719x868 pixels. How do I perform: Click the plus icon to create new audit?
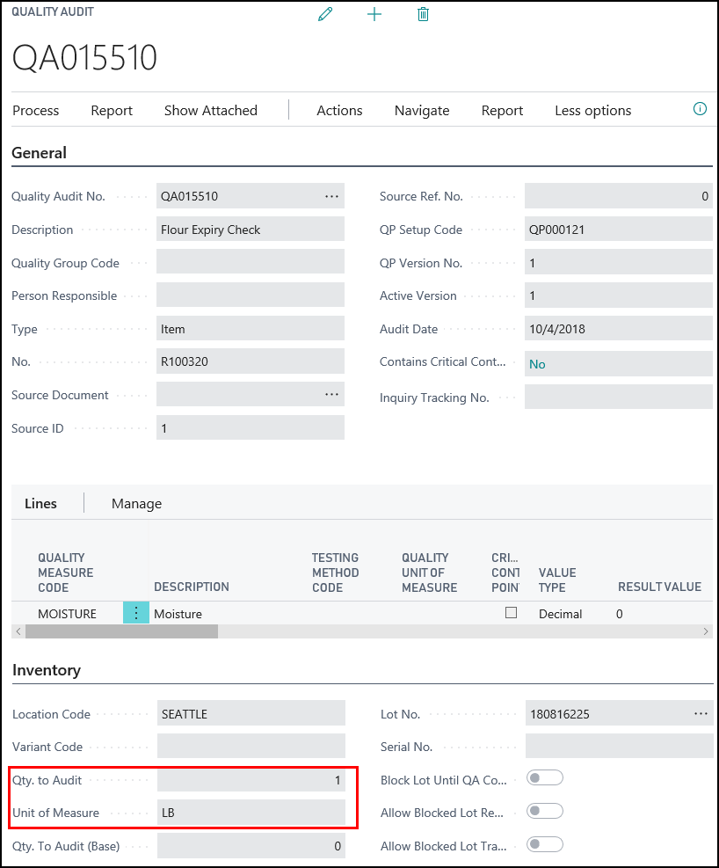[x=374, y=14]
